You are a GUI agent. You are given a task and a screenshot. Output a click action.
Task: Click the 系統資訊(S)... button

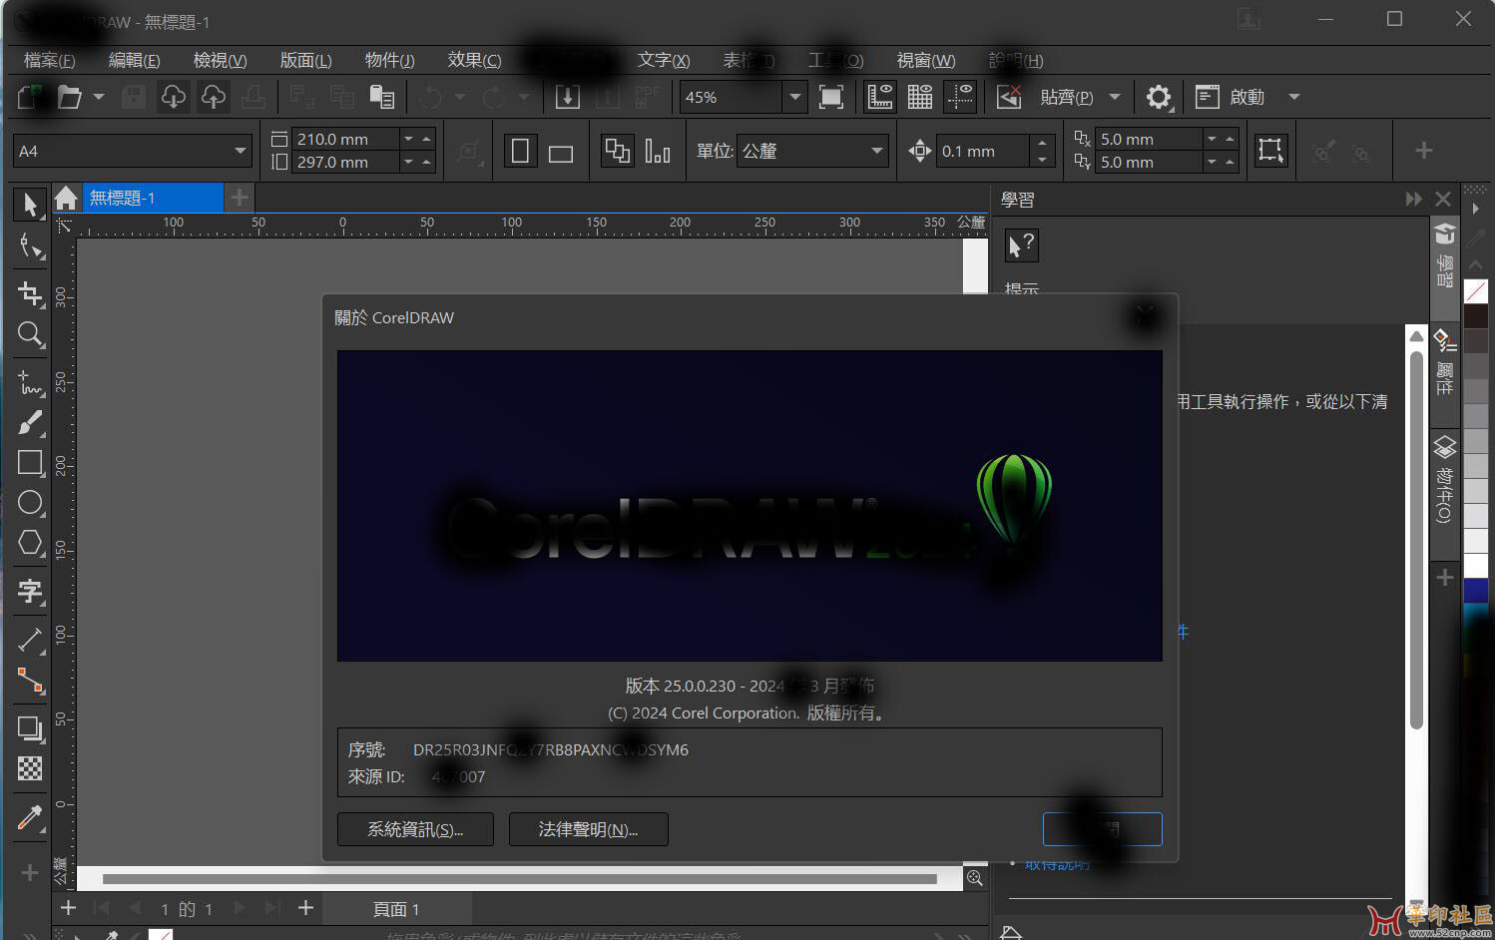coord(415,829)
